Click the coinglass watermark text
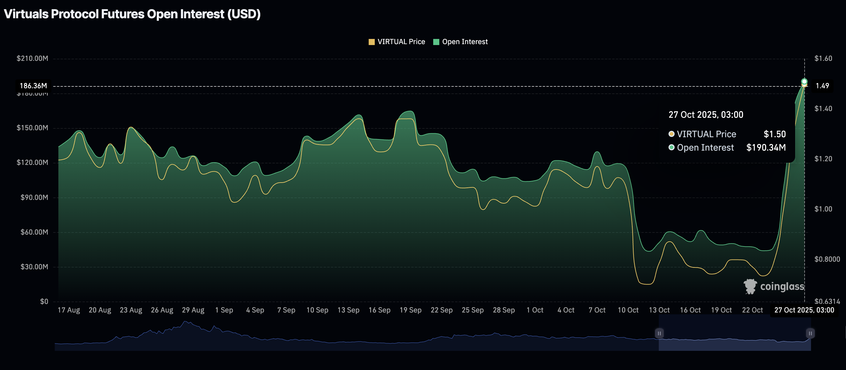Image resolution: width=846 pixels, height=370 pixels. tap(782, 286)
